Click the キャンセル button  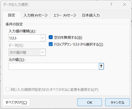pos(117,102)
